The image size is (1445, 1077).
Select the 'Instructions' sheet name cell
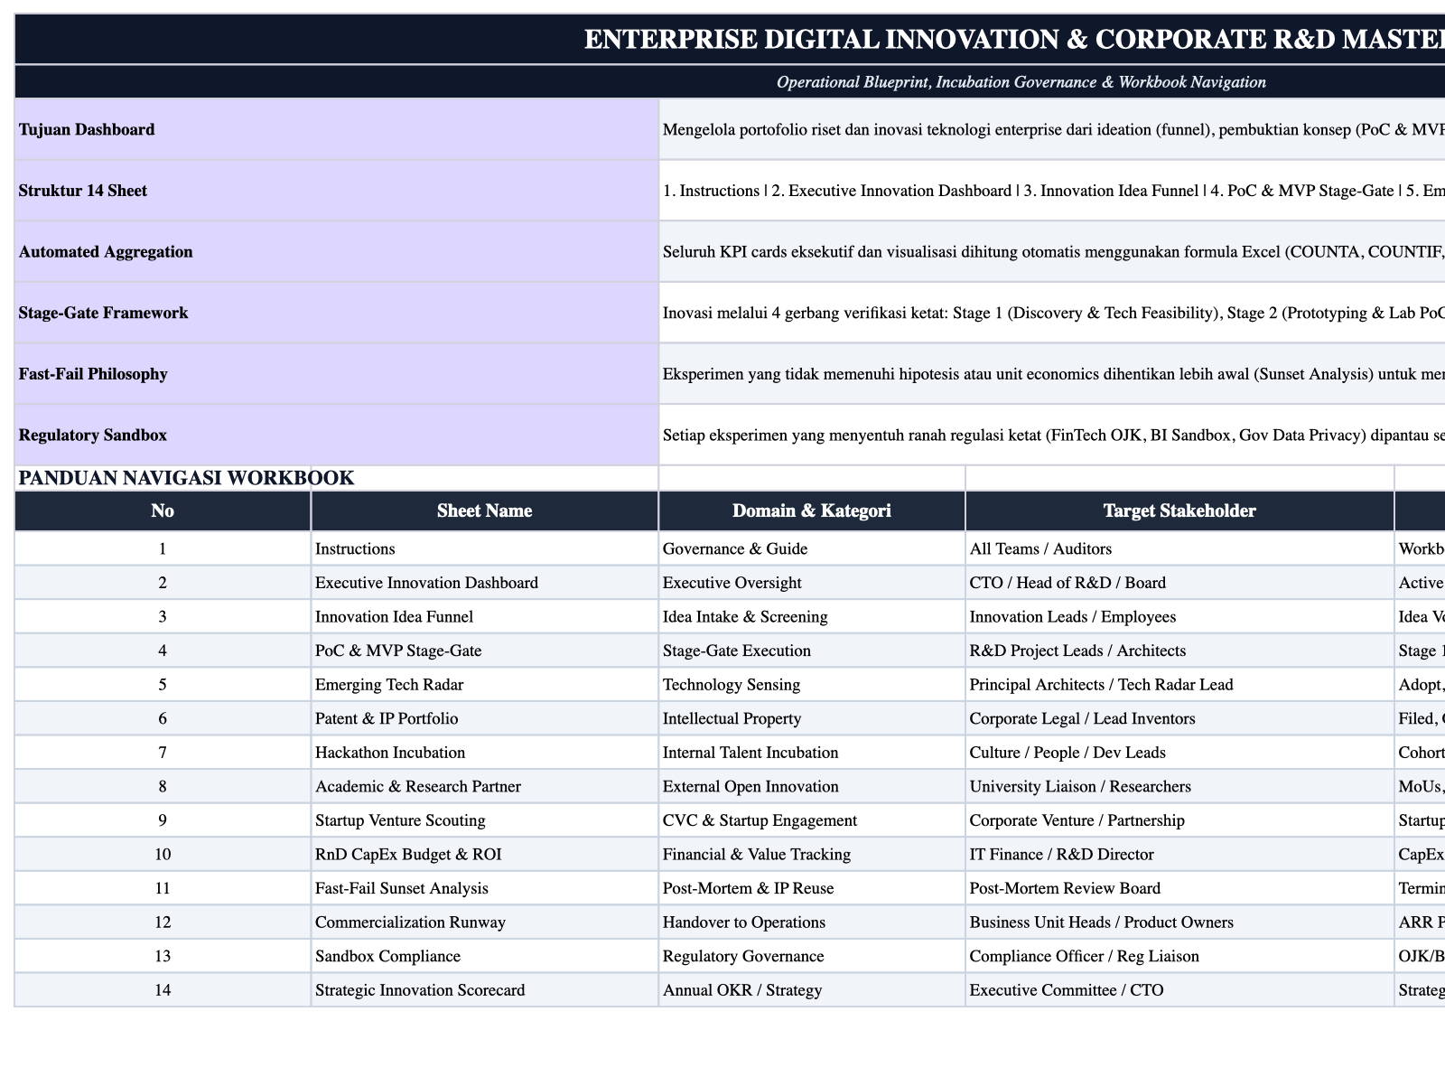coord(485,548)
